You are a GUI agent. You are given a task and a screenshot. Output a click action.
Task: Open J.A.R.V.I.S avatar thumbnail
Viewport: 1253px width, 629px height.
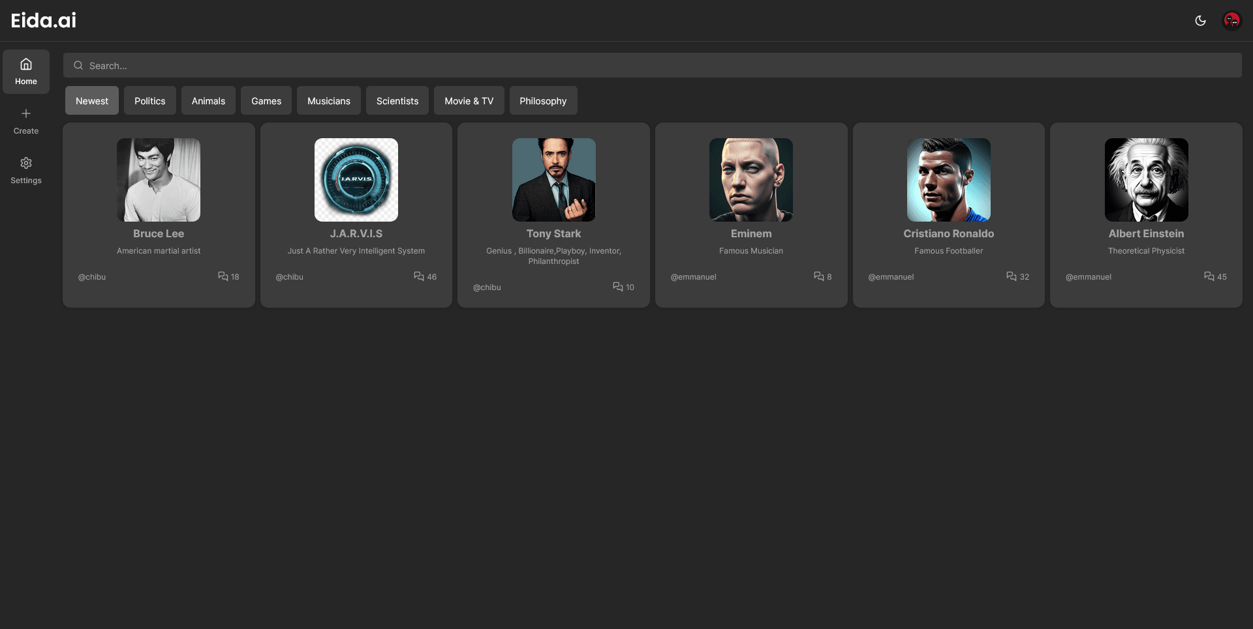(356, 180)
